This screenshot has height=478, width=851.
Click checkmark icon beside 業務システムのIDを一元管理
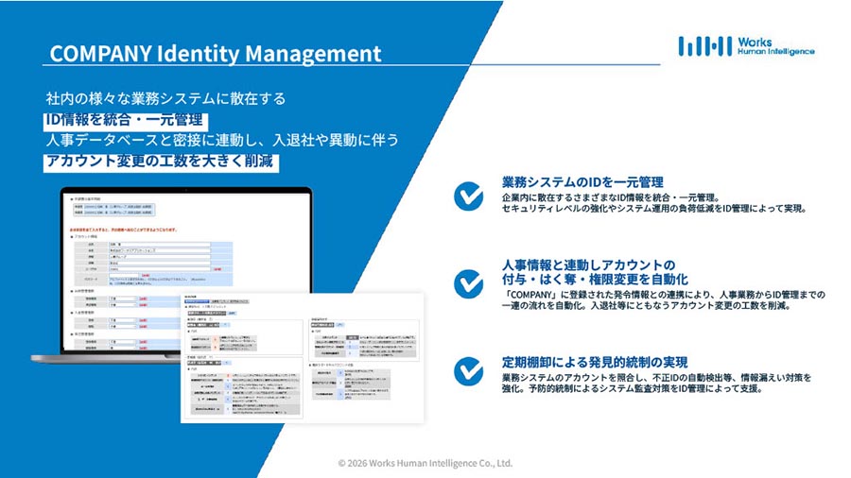click(468, 196)
